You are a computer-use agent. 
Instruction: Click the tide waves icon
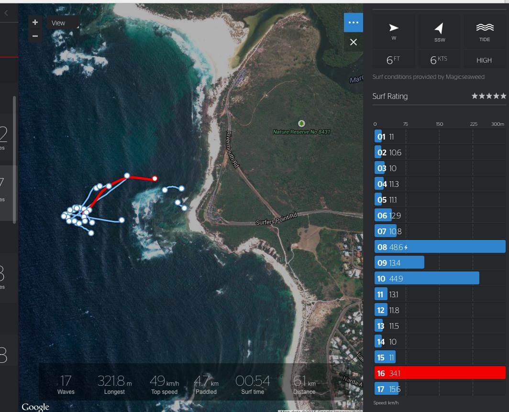point(485,28)
